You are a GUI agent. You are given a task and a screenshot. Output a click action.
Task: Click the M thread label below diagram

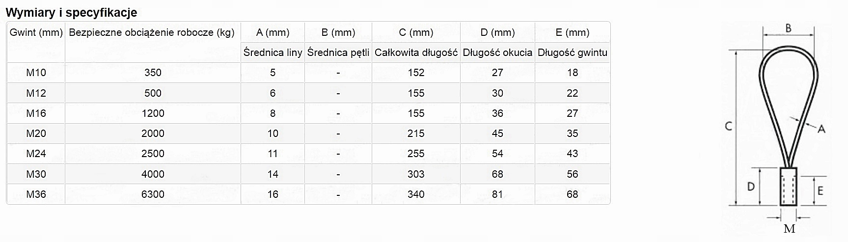[x=789, y=229]
